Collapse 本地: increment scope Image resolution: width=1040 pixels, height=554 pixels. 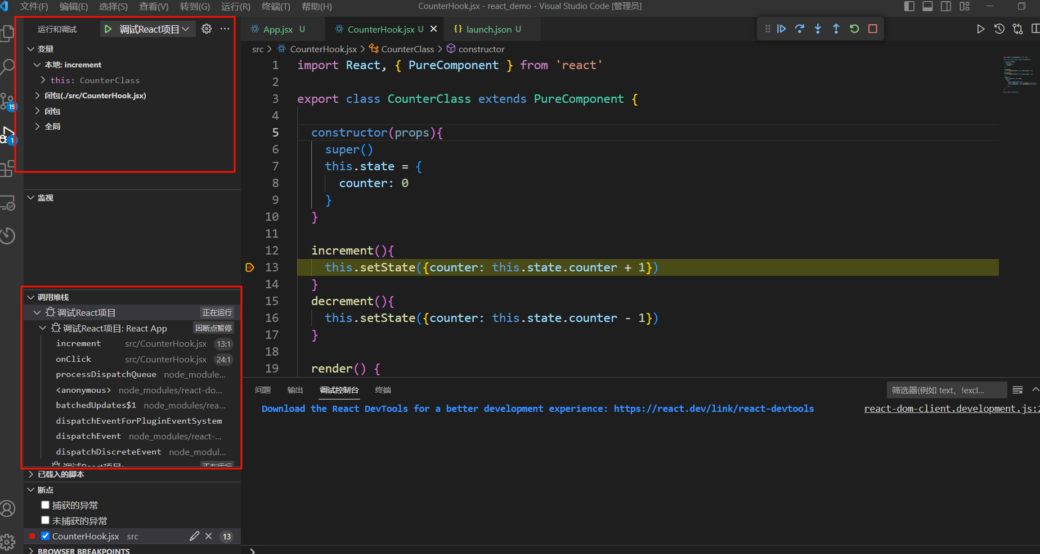point(37,65)
